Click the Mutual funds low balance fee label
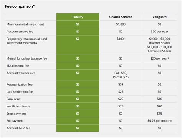 [x=27, y=58]
